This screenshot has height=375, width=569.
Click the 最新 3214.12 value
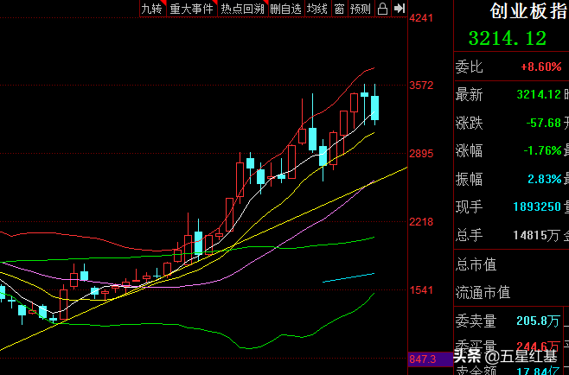tap(539, 94)
